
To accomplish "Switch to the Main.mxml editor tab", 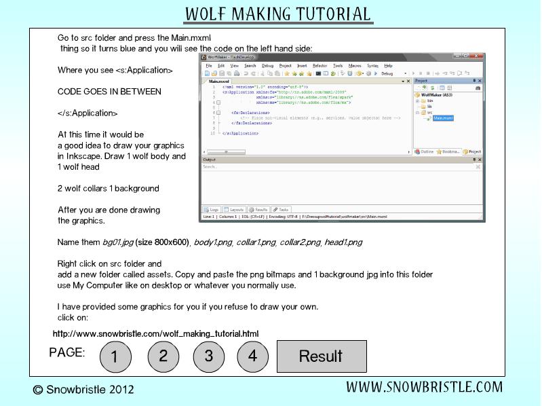I will [x=219, y=81].
